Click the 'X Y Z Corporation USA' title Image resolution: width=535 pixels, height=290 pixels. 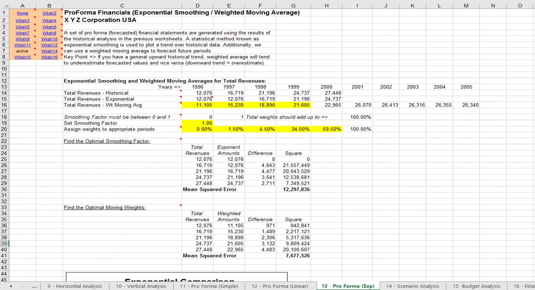pyautogui.click(x=100, y=20)
